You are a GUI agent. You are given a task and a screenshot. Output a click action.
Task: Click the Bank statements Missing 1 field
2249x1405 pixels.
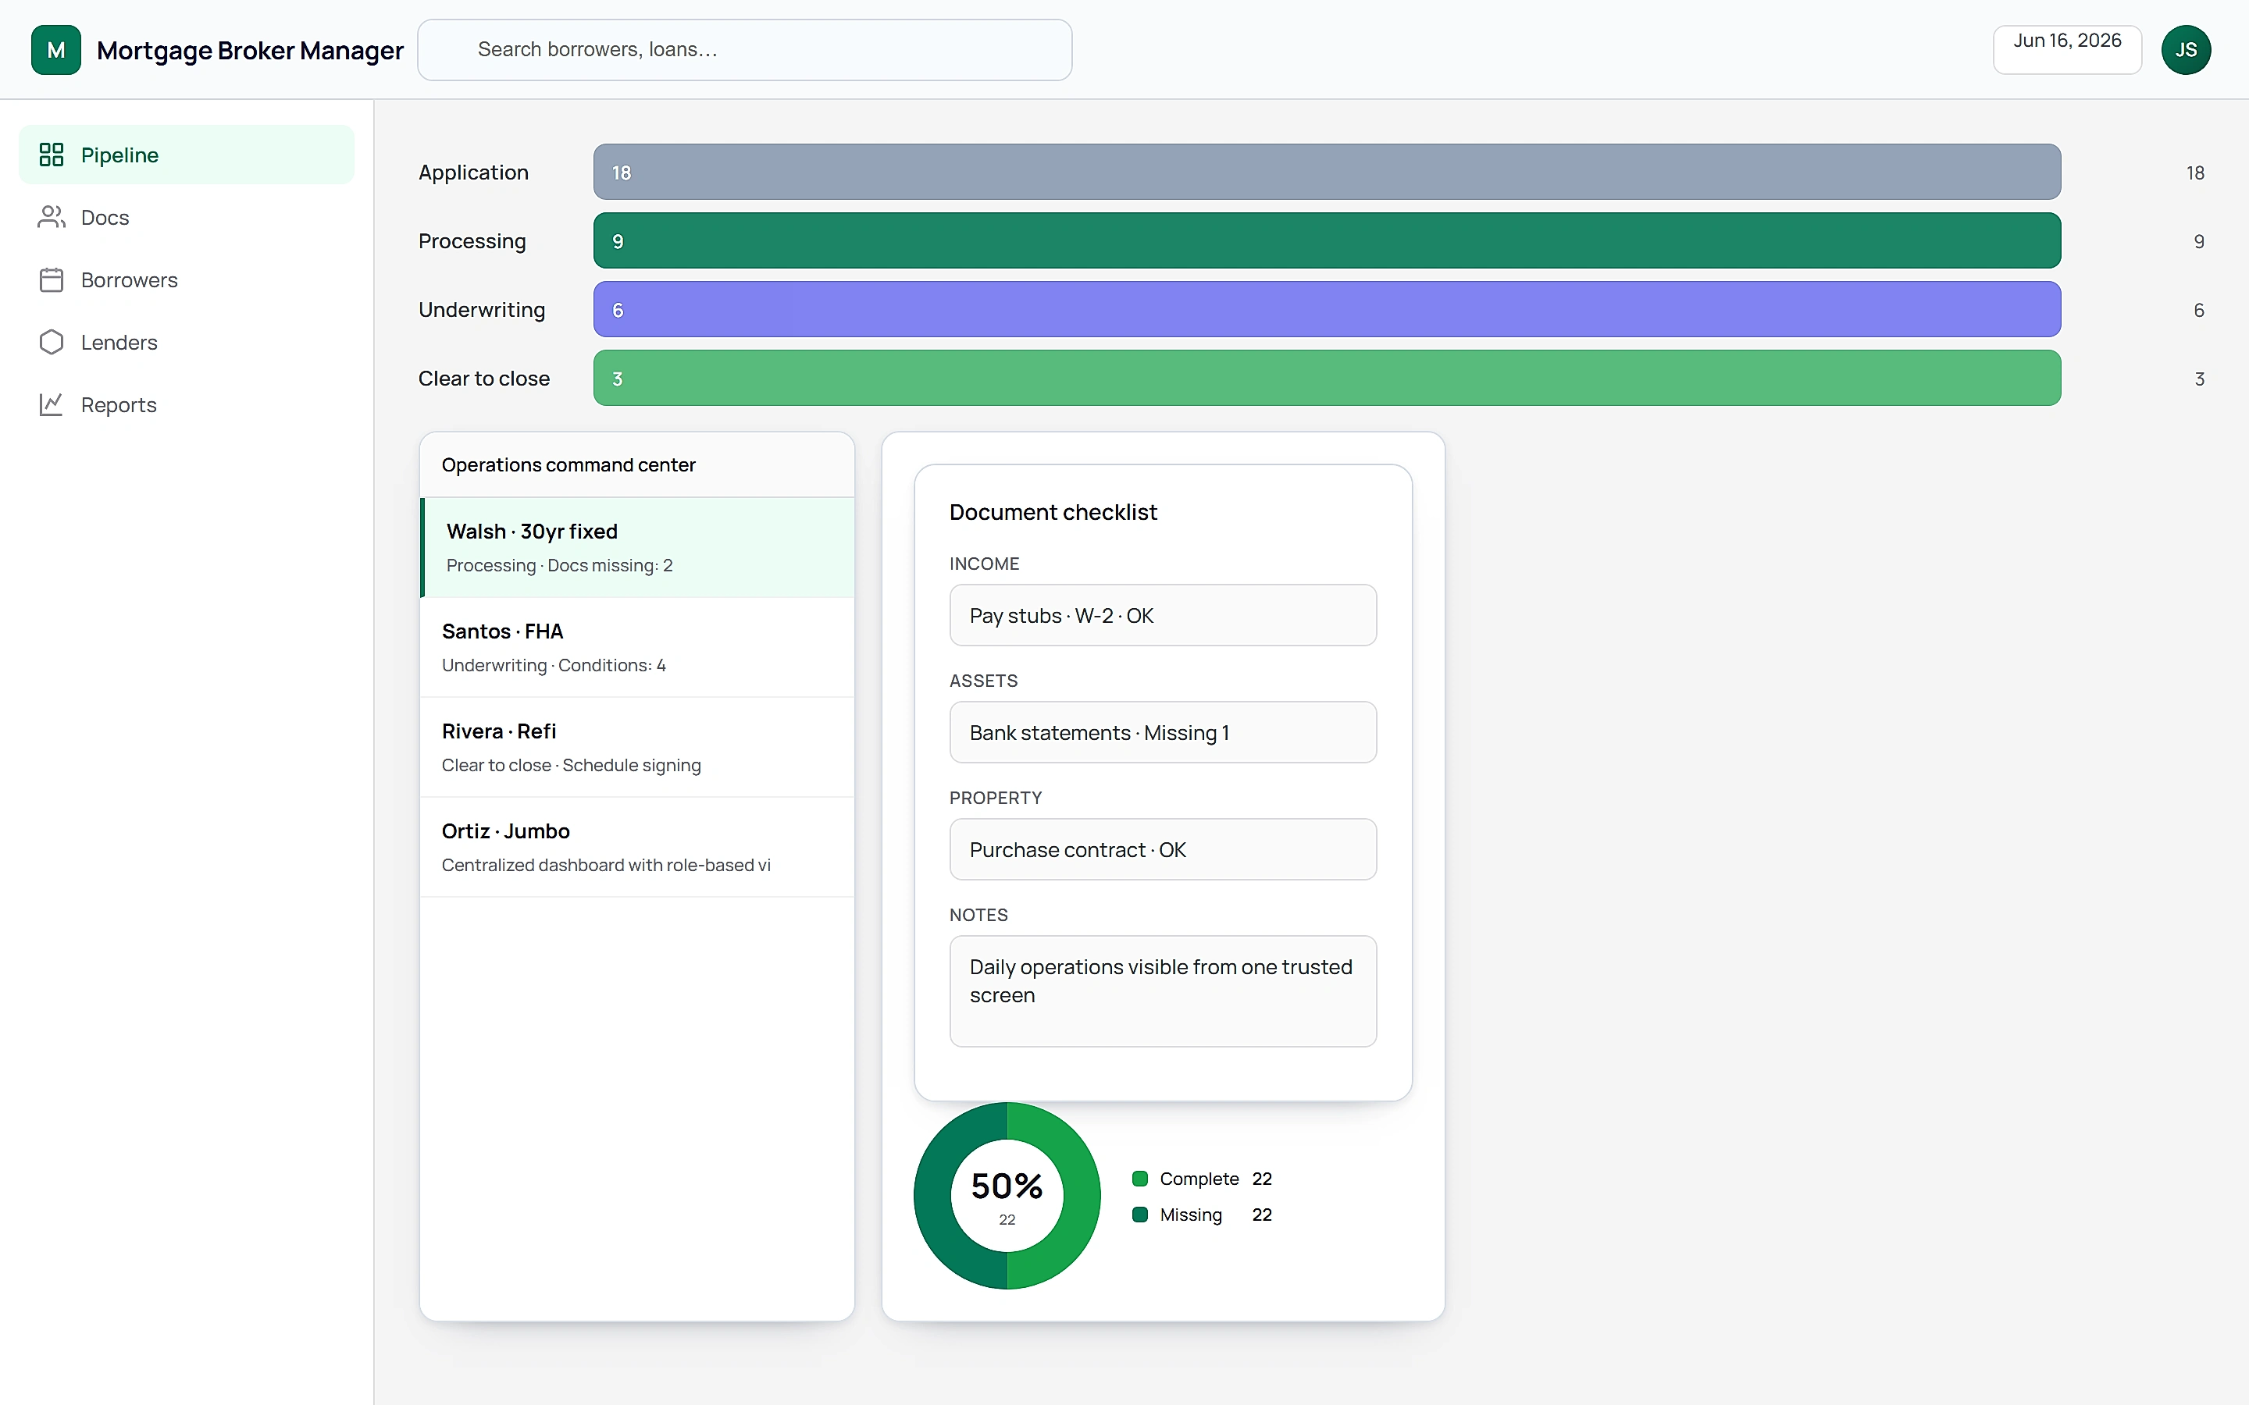[1163, 732]
